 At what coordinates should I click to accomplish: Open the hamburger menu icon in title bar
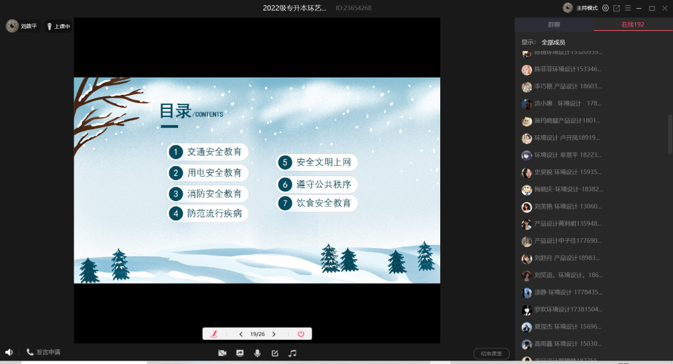628,8
